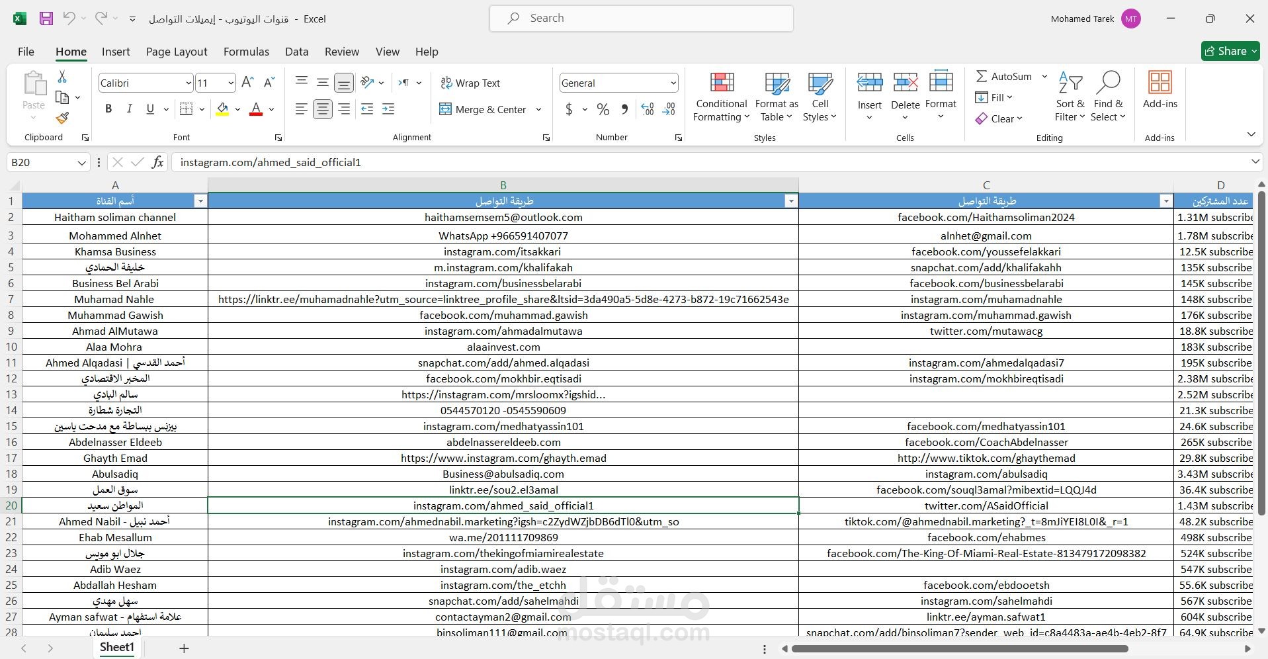The image size is (1268, 659).
Task: Open the font name dropdown (Calibri)
Action: click(188, 83)
